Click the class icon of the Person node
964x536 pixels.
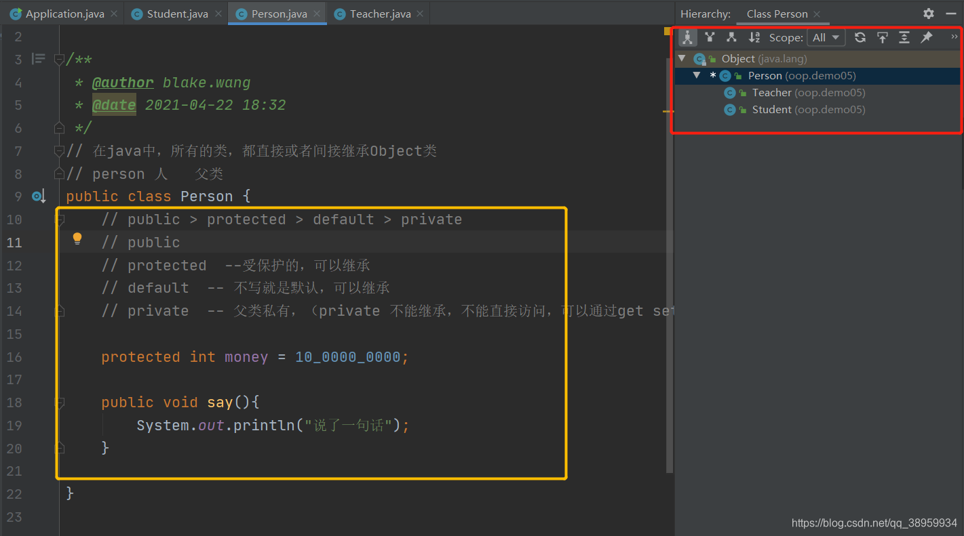pos(725,76)
